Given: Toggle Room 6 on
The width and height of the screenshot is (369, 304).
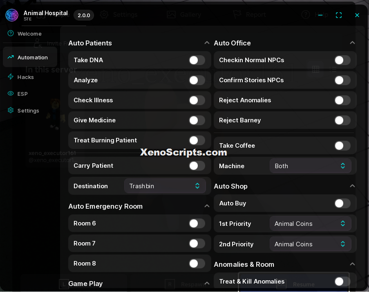Looking at the screenshot, I should point(197,223).
